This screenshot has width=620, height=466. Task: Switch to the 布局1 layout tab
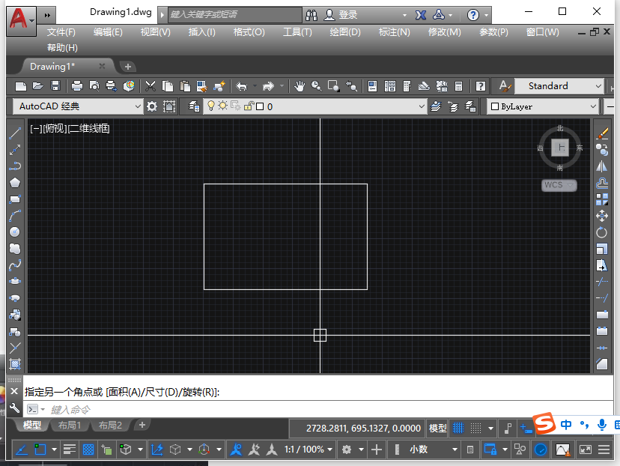[70, 426]
